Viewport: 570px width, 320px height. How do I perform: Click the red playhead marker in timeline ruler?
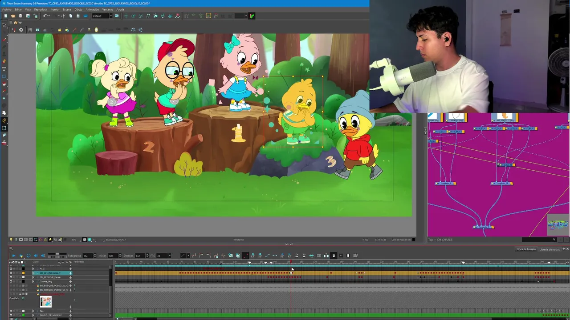click(x=290, y=262)
